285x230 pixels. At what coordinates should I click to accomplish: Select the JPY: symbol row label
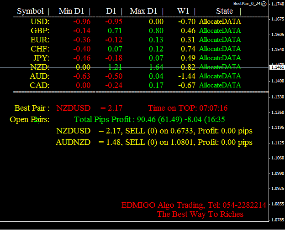pyautogui.click(x=42, y=58)
